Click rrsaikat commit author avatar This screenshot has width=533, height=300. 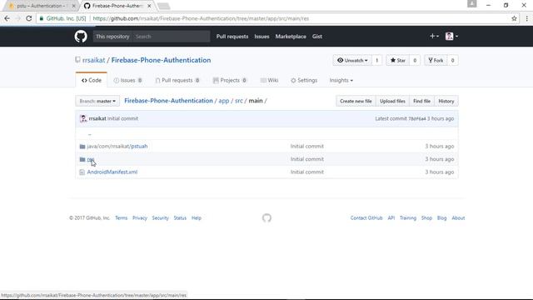[83, 118]
